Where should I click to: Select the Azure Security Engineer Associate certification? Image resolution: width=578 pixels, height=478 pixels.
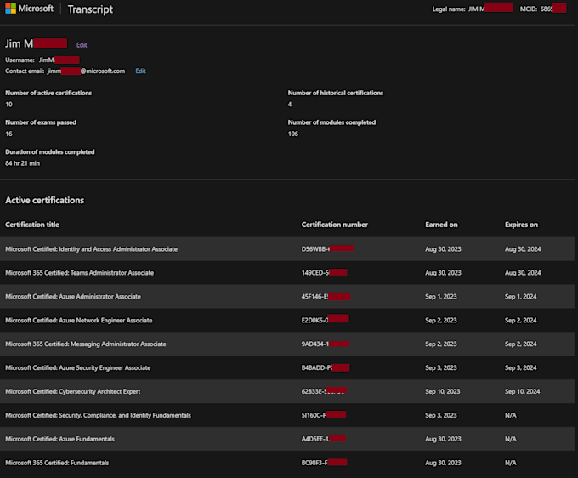[x=77, y=368]
